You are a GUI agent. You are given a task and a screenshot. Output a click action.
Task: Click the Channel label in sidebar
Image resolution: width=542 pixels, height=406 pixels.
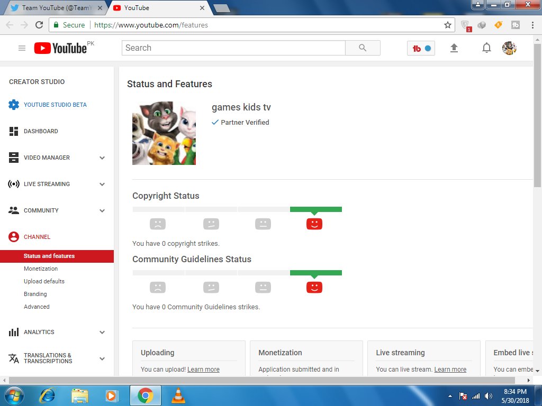(37, 237)
